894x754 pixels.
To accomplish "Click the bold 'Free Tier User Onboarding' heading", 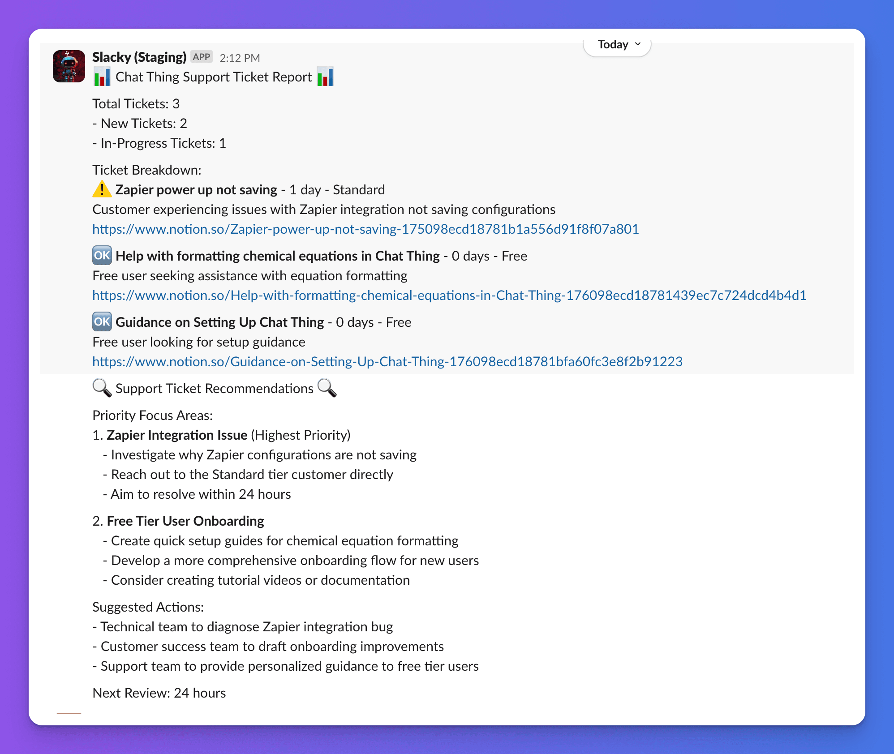I will click(185, 521).
